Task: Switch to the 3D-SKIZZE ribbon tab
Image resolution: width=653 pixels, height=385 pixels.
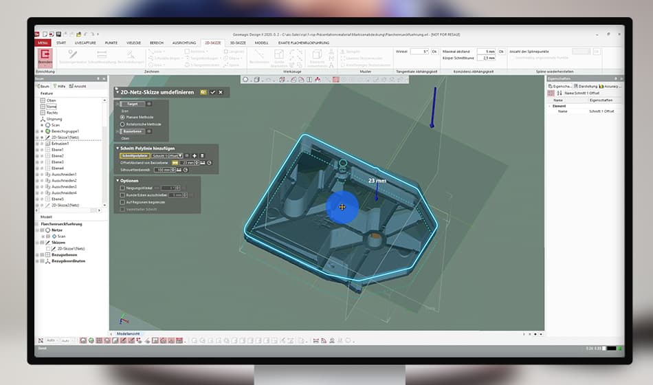Action: [x=238, y=43]
